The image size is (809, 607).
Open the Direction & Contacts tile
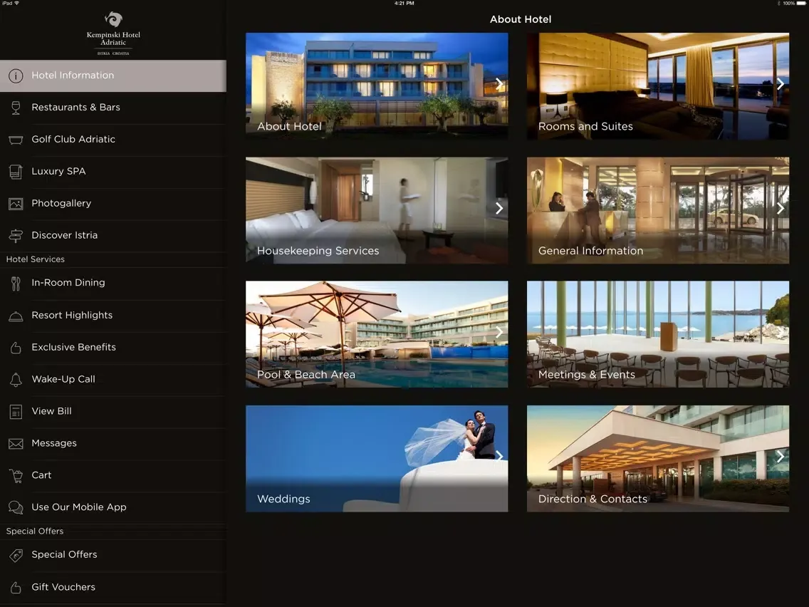pyautogui.click(x=658, y=459)
